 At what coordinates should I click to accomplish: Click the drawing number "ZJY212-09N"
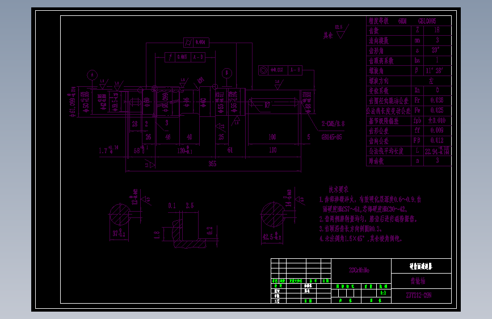tap(419, 295)
